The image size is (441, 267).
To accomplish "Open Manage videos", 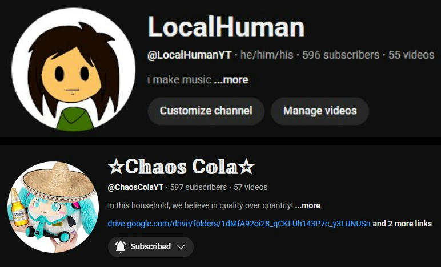I will (x=320, y=111).
